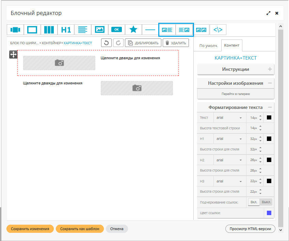Viewport: 289px width, 241px height.
Task: Insert the image block icon
Action: pyautogui.click(x=100, y=30)
